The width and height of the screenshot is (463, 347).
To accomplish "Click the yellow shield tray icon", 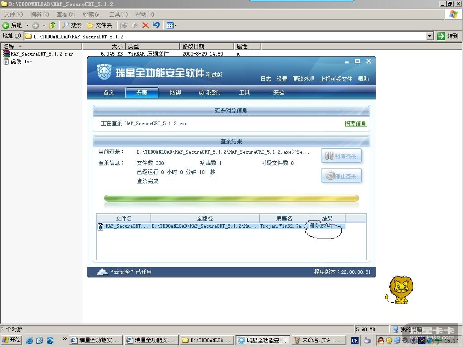I will tap(389, 341).
